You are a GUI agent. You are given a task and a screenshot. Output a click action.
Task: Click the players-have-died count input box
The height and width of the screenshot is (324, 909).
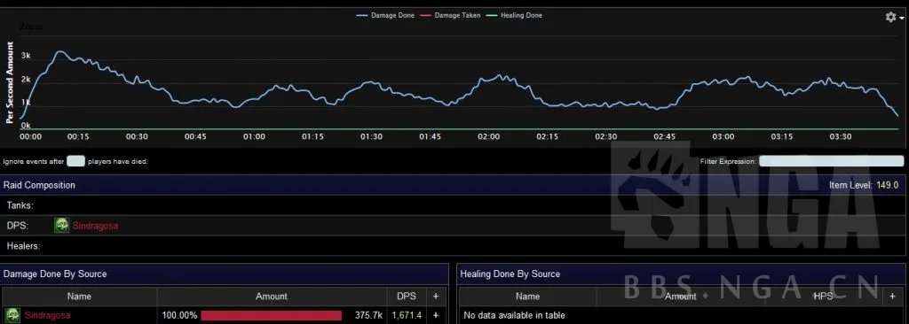(x=75, y=161)
